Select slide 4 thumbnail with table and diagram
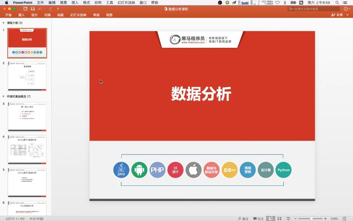353x221 pixels. [x=27, y=150]
